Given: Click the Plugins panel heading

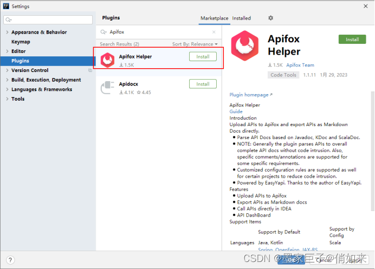Looking at the screenshot, I should coord(111,18).
